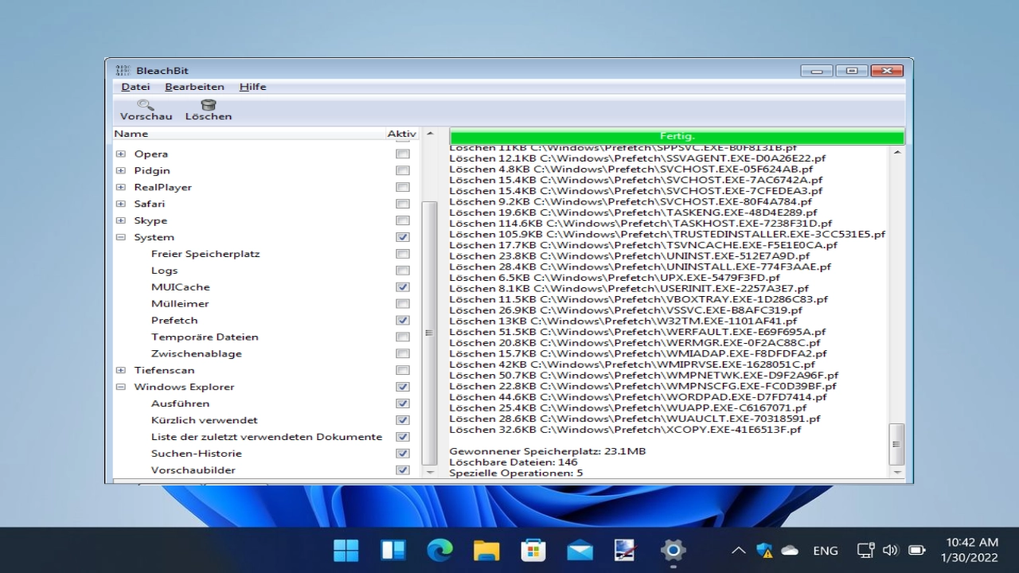Viewport: 1019px width, 573px height.
Task: Click Löschbare Dateien: 146 text
Action: (513, 462)
